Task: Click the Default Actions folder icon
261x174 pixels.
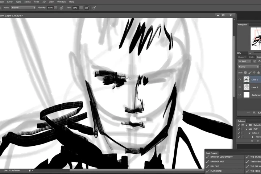Action: pos(250,125)
